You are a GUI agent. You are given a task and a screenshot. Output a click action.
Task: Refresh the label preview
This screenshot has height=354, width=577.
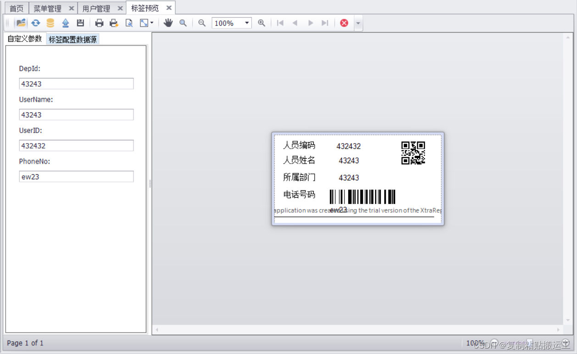[x=36, y=22]
